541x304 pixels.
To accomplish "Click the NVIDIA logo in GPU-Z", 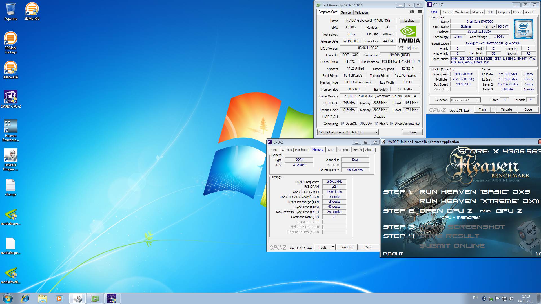I will click(x=409, y=34).
